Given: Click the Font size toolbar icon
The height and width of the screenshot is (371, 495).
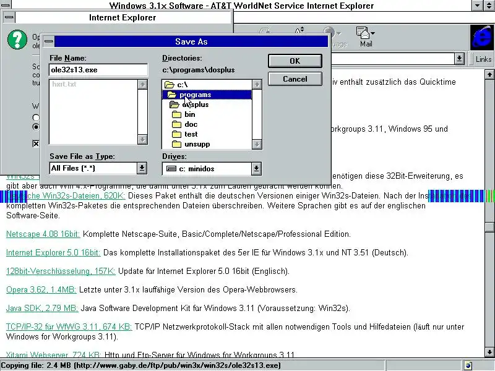Looking at the screenshot, I should 299,30.
